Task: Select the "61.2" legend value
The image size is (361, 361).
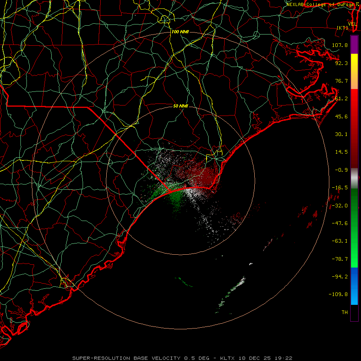Action: (341, 99)
